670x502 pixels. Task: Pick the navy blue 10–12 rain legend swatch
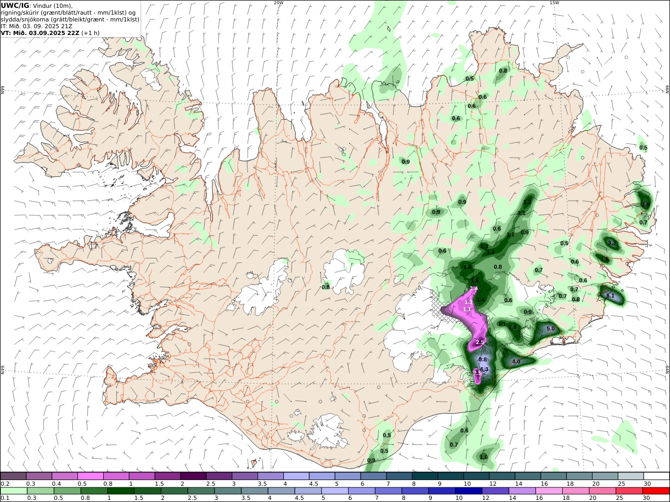tap(467, 491)
